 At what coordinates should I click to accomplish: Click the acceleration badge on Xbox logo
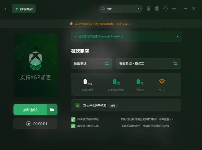click(35, 65)
